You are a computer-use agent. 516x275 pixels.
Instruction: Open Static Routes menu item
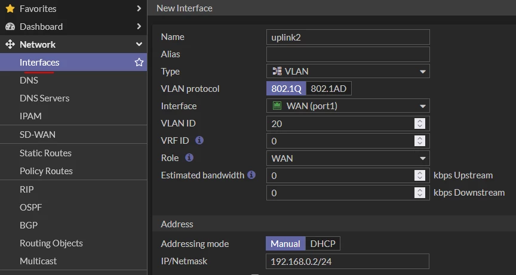coord(73,153)
